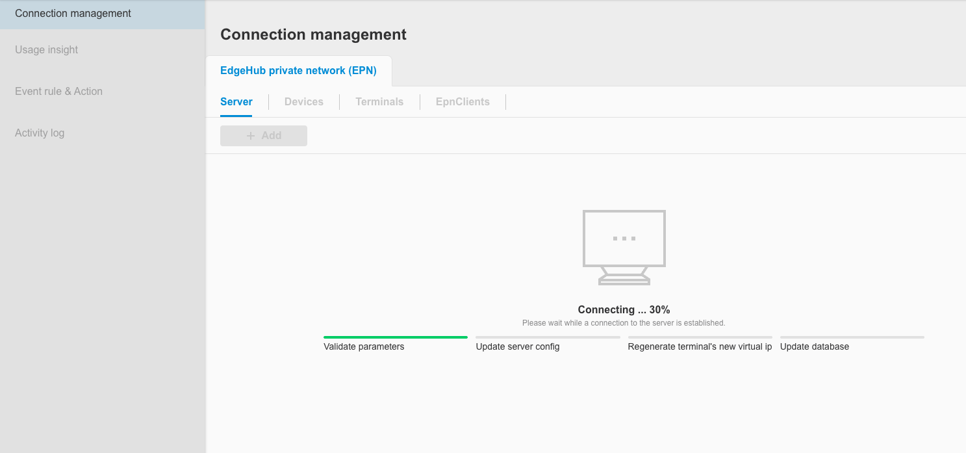
Task: Click the Validate parameters step label
Action: [363, 346]
